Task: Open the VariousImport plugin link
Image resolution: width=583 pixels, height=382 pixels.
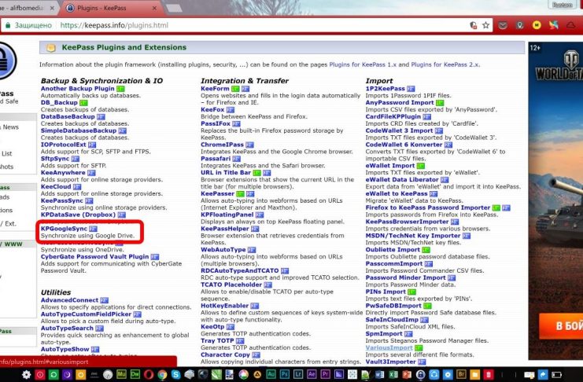Action: [389, 348]
